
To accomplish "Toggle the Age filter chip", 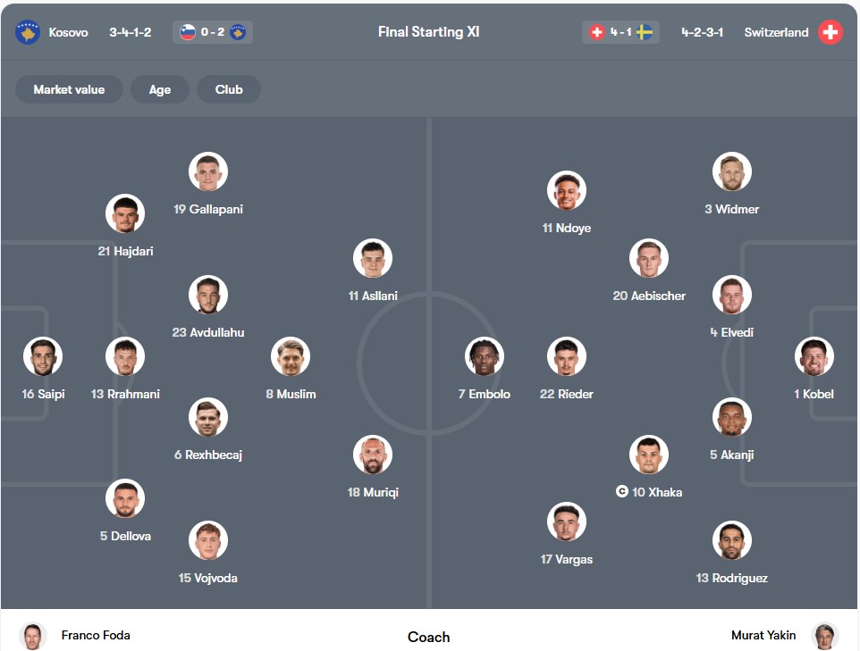I will point(160,89).
